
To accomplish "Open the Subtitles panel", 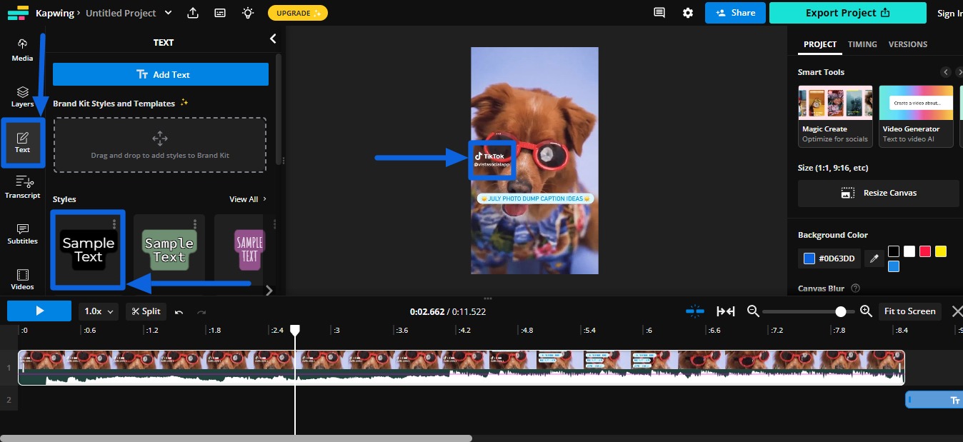I will pyautogui.click(x=22, y=234).
